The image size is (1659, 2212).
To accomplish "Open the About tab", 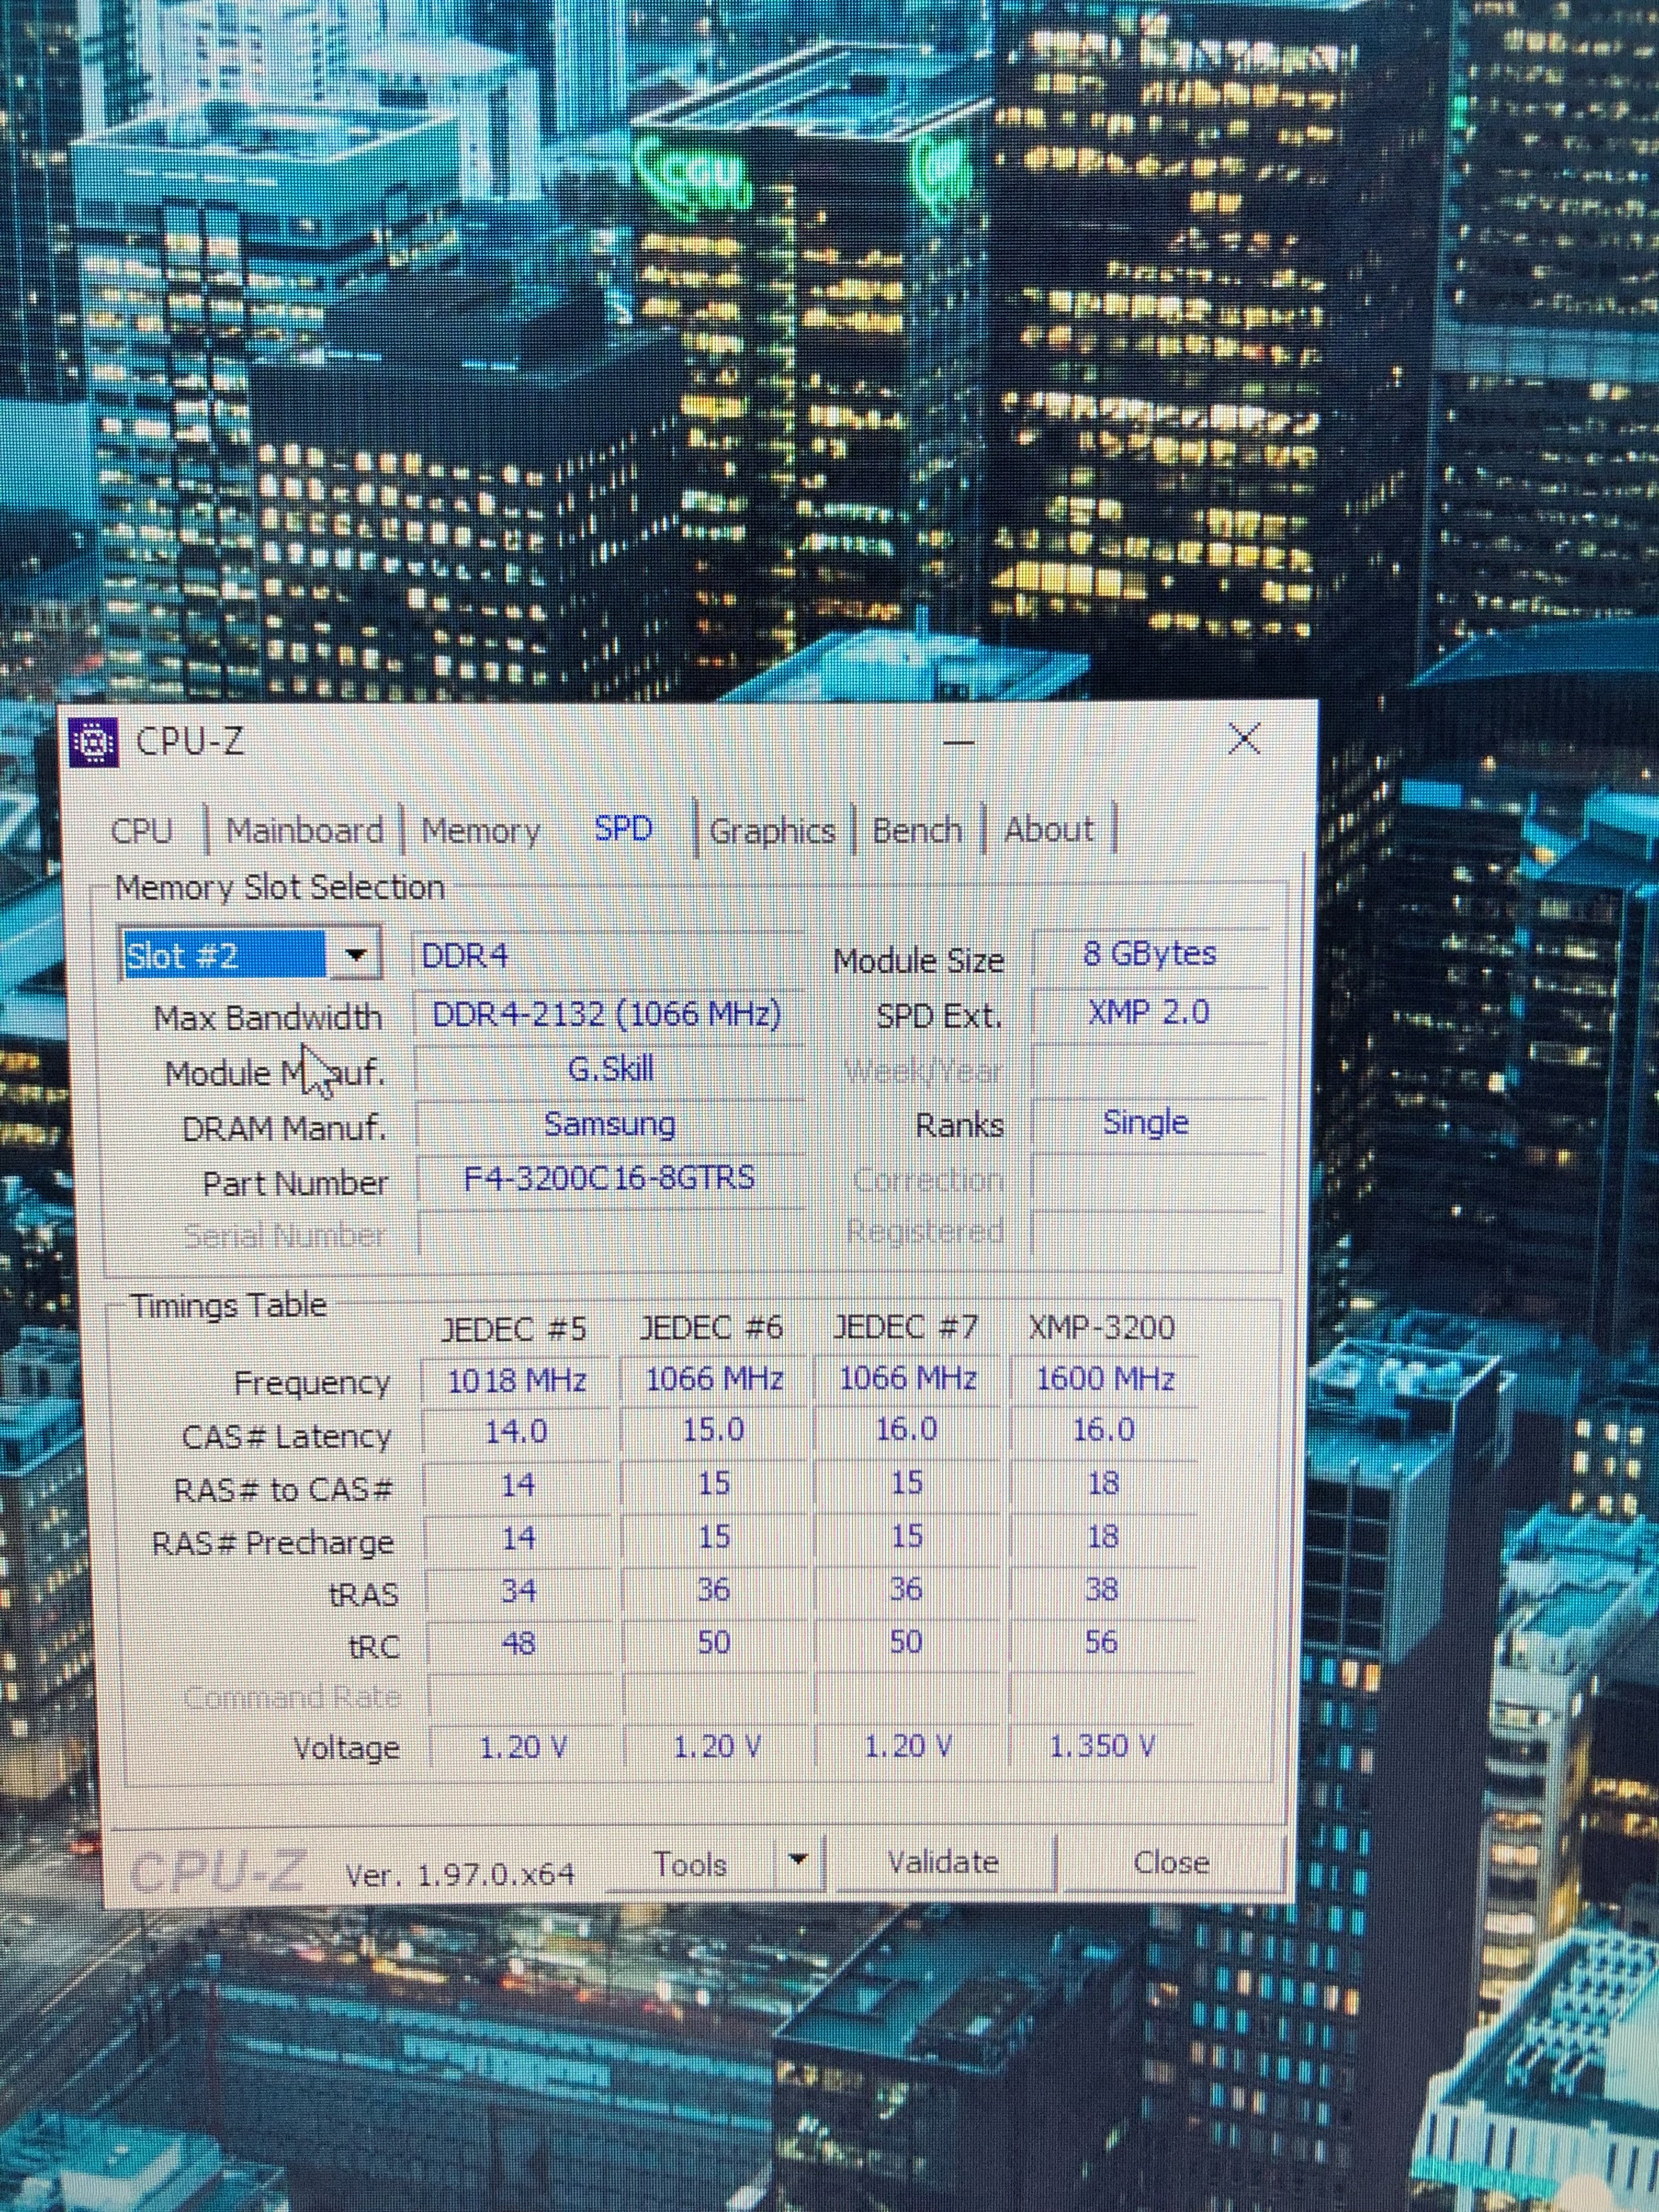I will [1048, 829].
